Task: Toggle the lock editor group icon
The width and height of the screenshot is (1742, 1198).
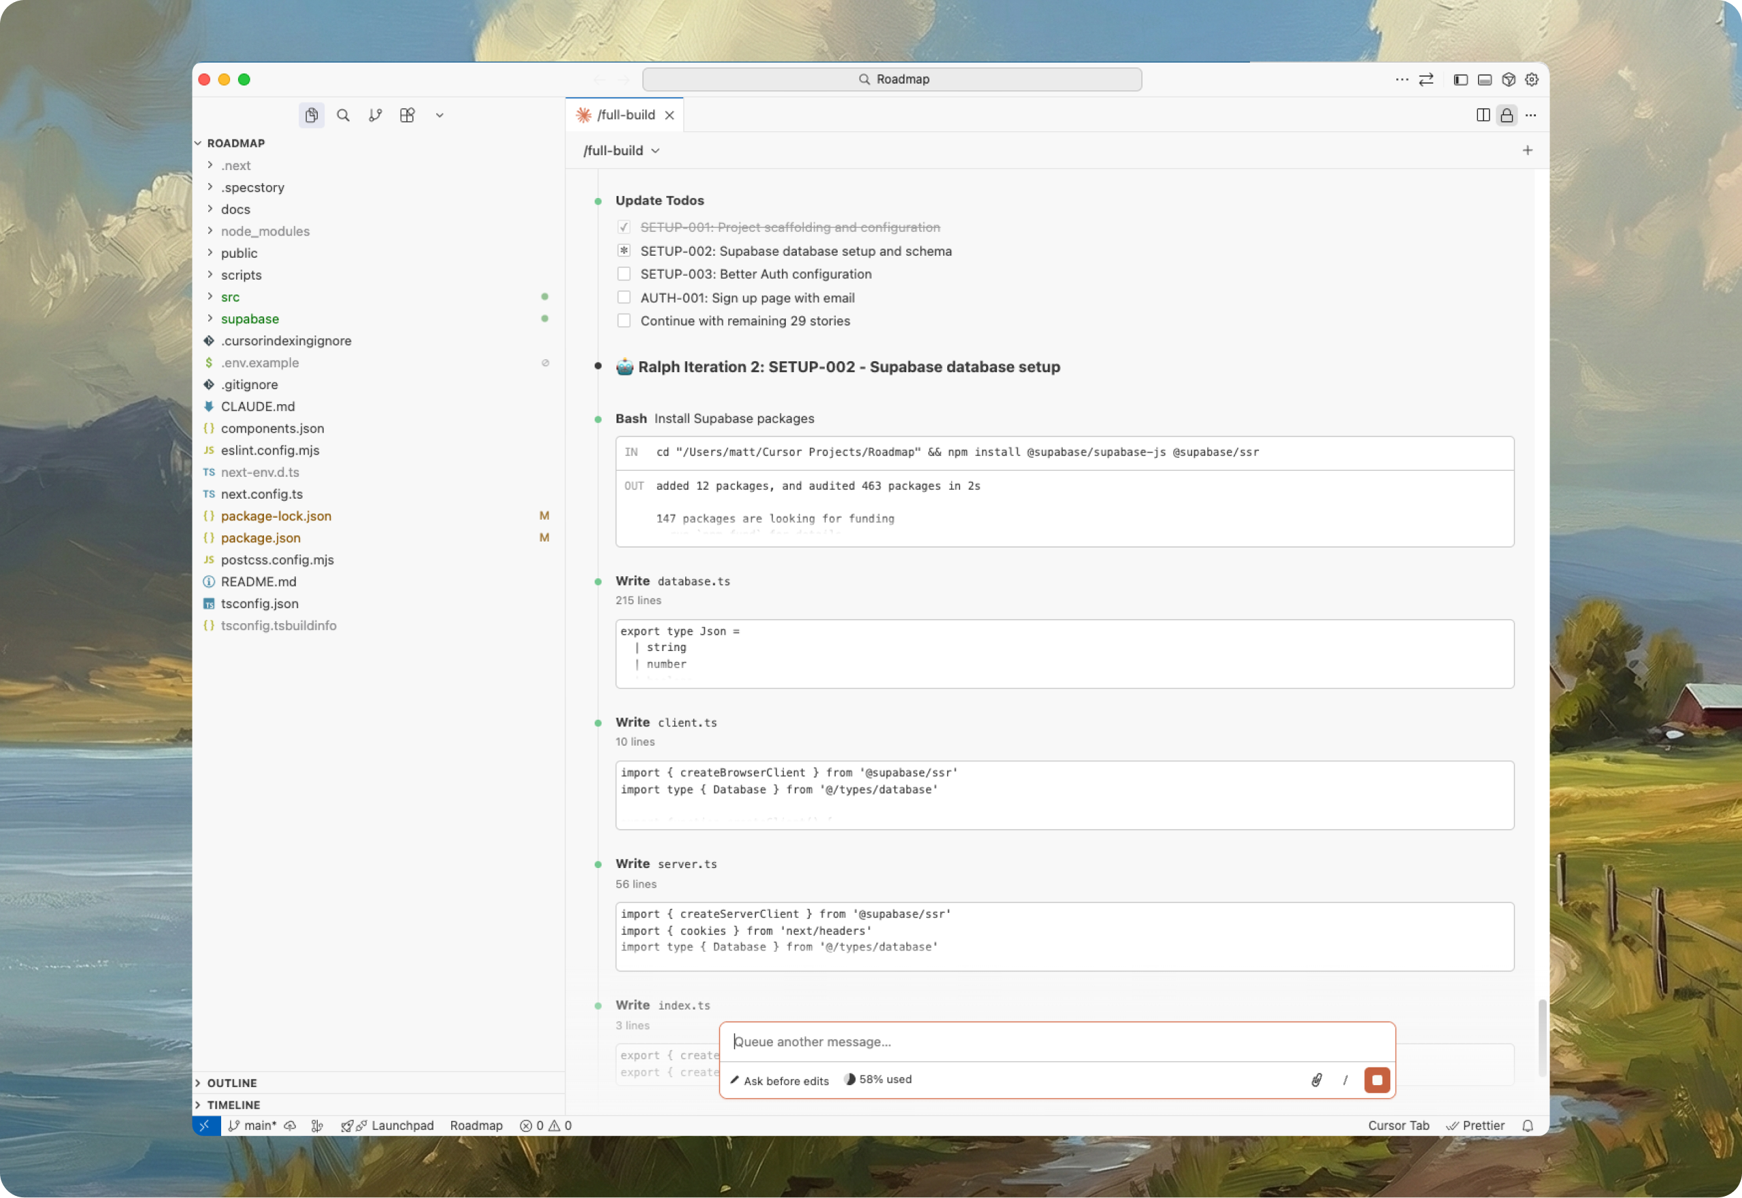Action: [1507, 115]
